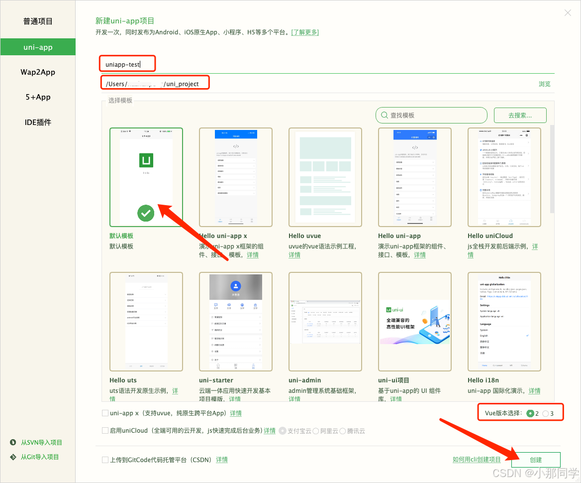Image resolution: width=581 pixels, height=483 pixels.
Task: Click the green checkmark on default template
Action: point(146,213)
